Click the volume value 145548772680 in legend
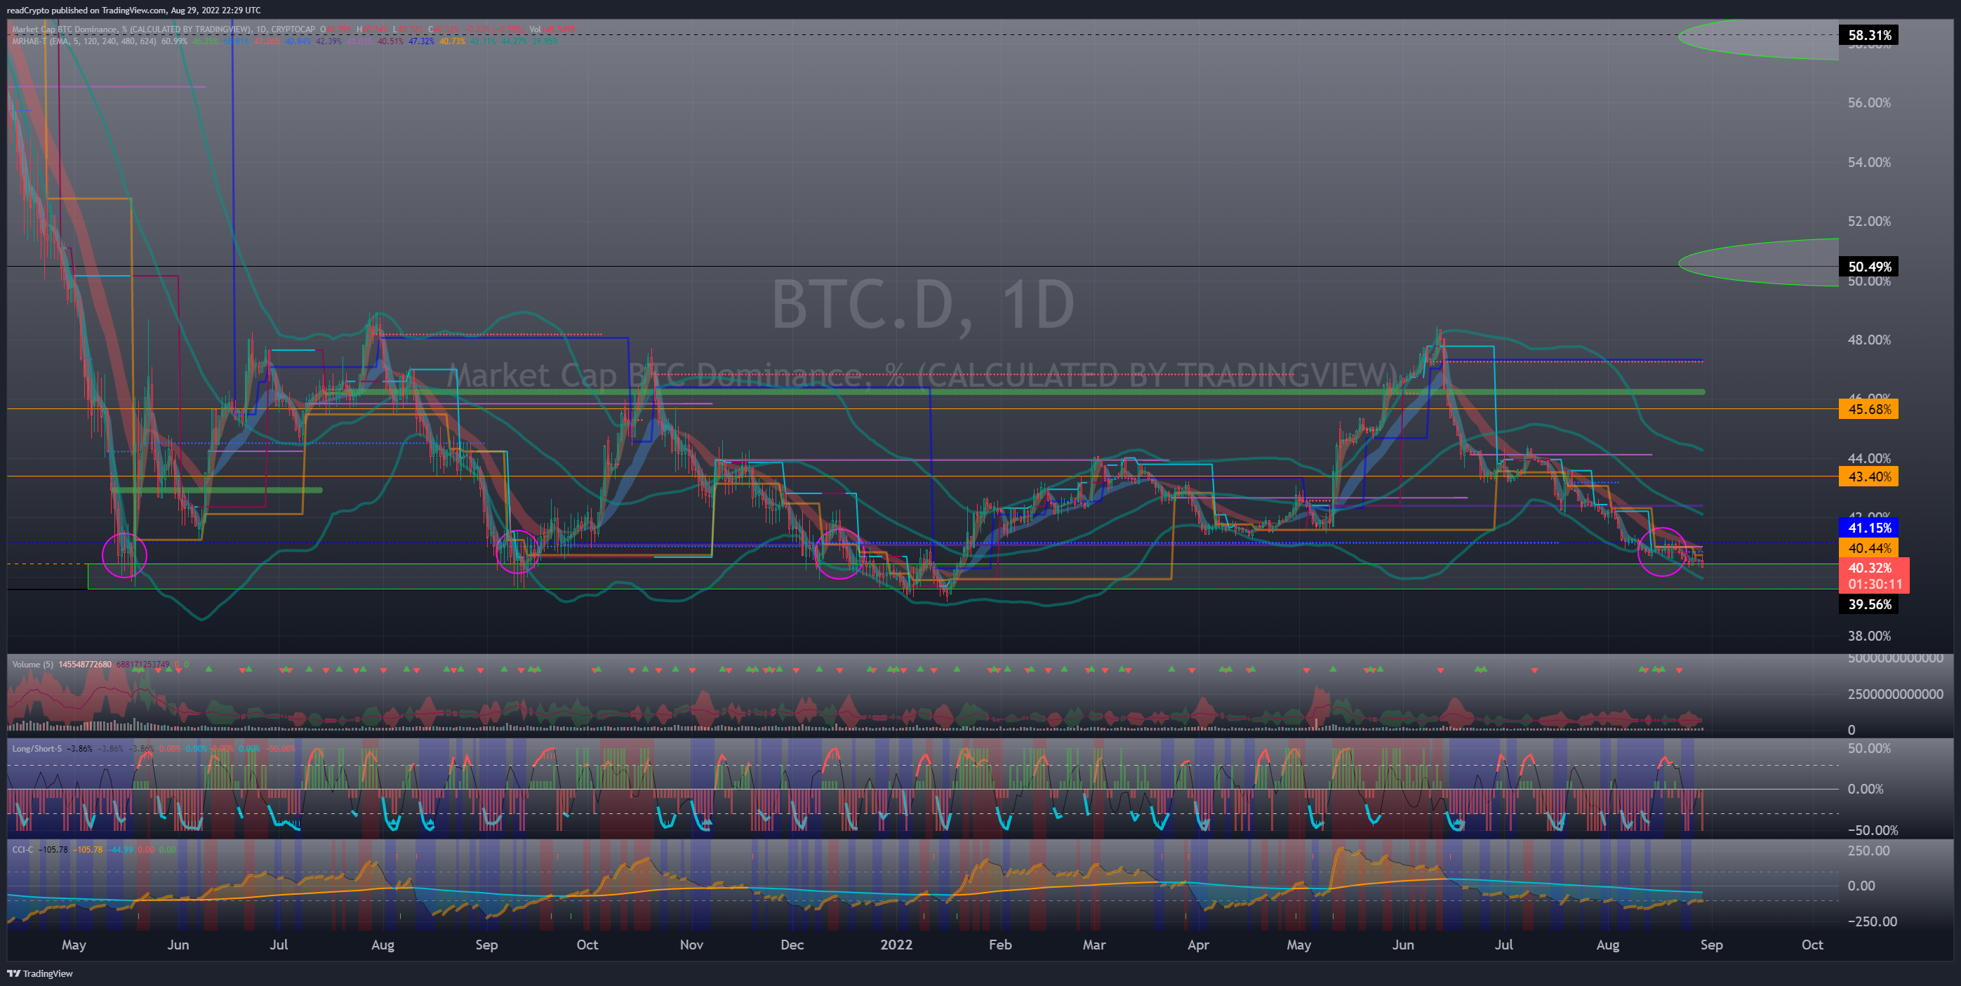 point(85,665)
